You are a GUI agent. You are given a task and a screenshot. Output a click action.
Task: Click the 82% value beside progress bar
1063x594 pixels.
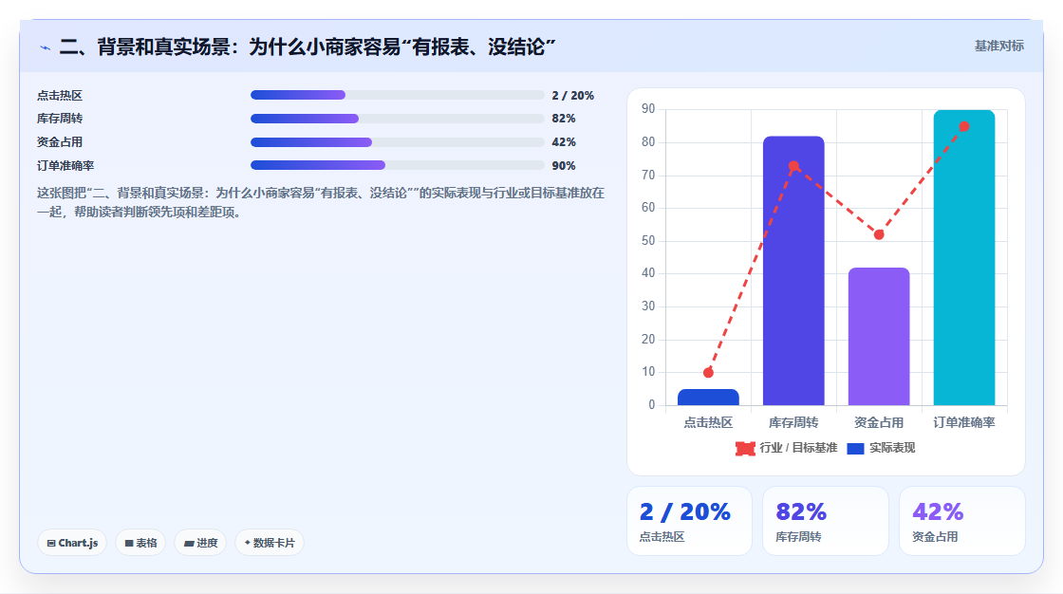pyautogui.click(x=564, y=119)
